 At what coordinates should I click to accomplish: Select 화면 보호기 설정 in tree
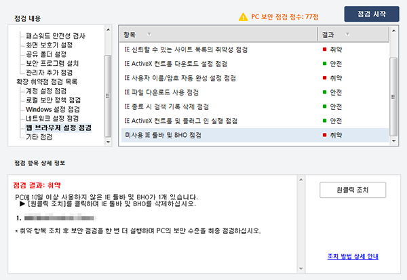[49, 45]
